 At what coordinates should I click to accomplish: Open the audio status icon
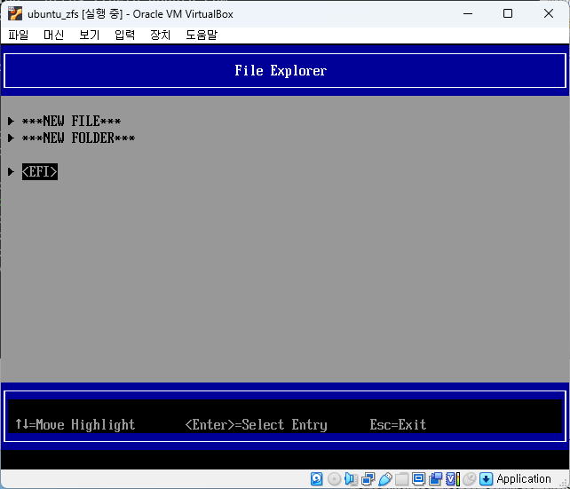351,479
